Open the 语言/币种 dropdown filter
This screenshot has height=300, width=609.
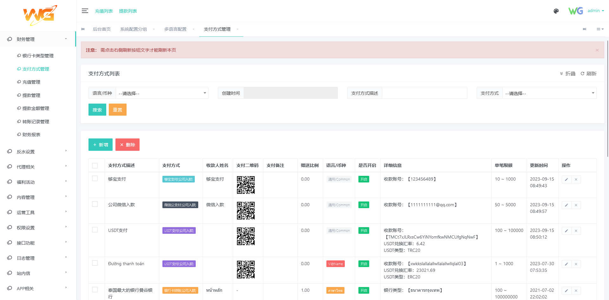(x=162, y=93)
